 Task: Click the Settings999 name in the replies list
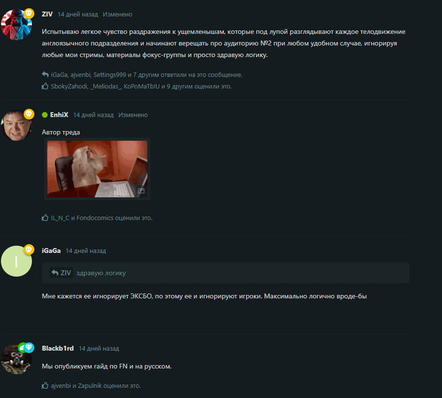[110, 74]
